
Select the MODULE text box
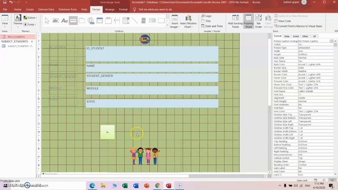pyautogui.click(x=152, y=90)
